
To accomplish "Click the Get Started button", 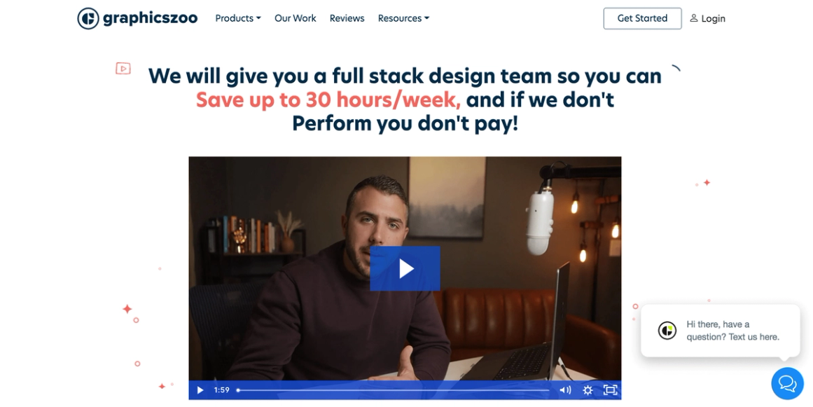I will 642,18.
